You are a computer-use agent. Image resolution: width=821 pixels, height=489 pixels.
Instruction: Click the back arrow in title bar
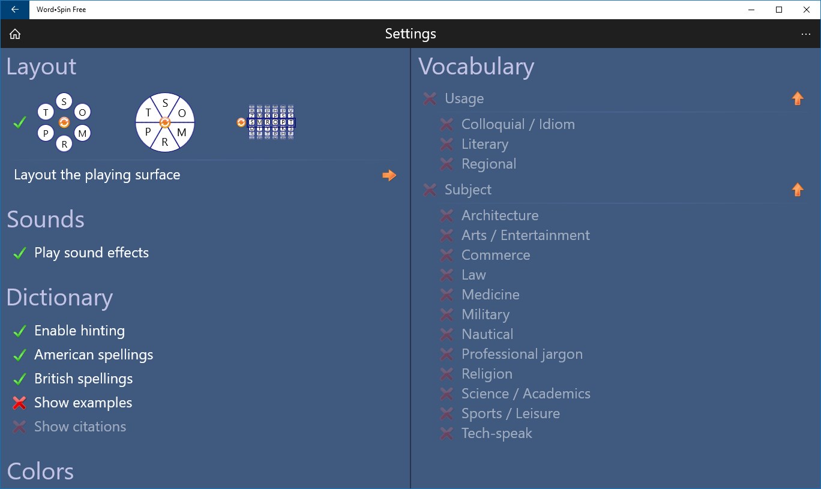[x=14, y=10]
